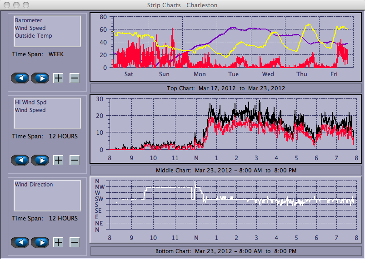365x259 pixels.
Task: Click the Middle Chart date range label
Action: pos(226,170)
